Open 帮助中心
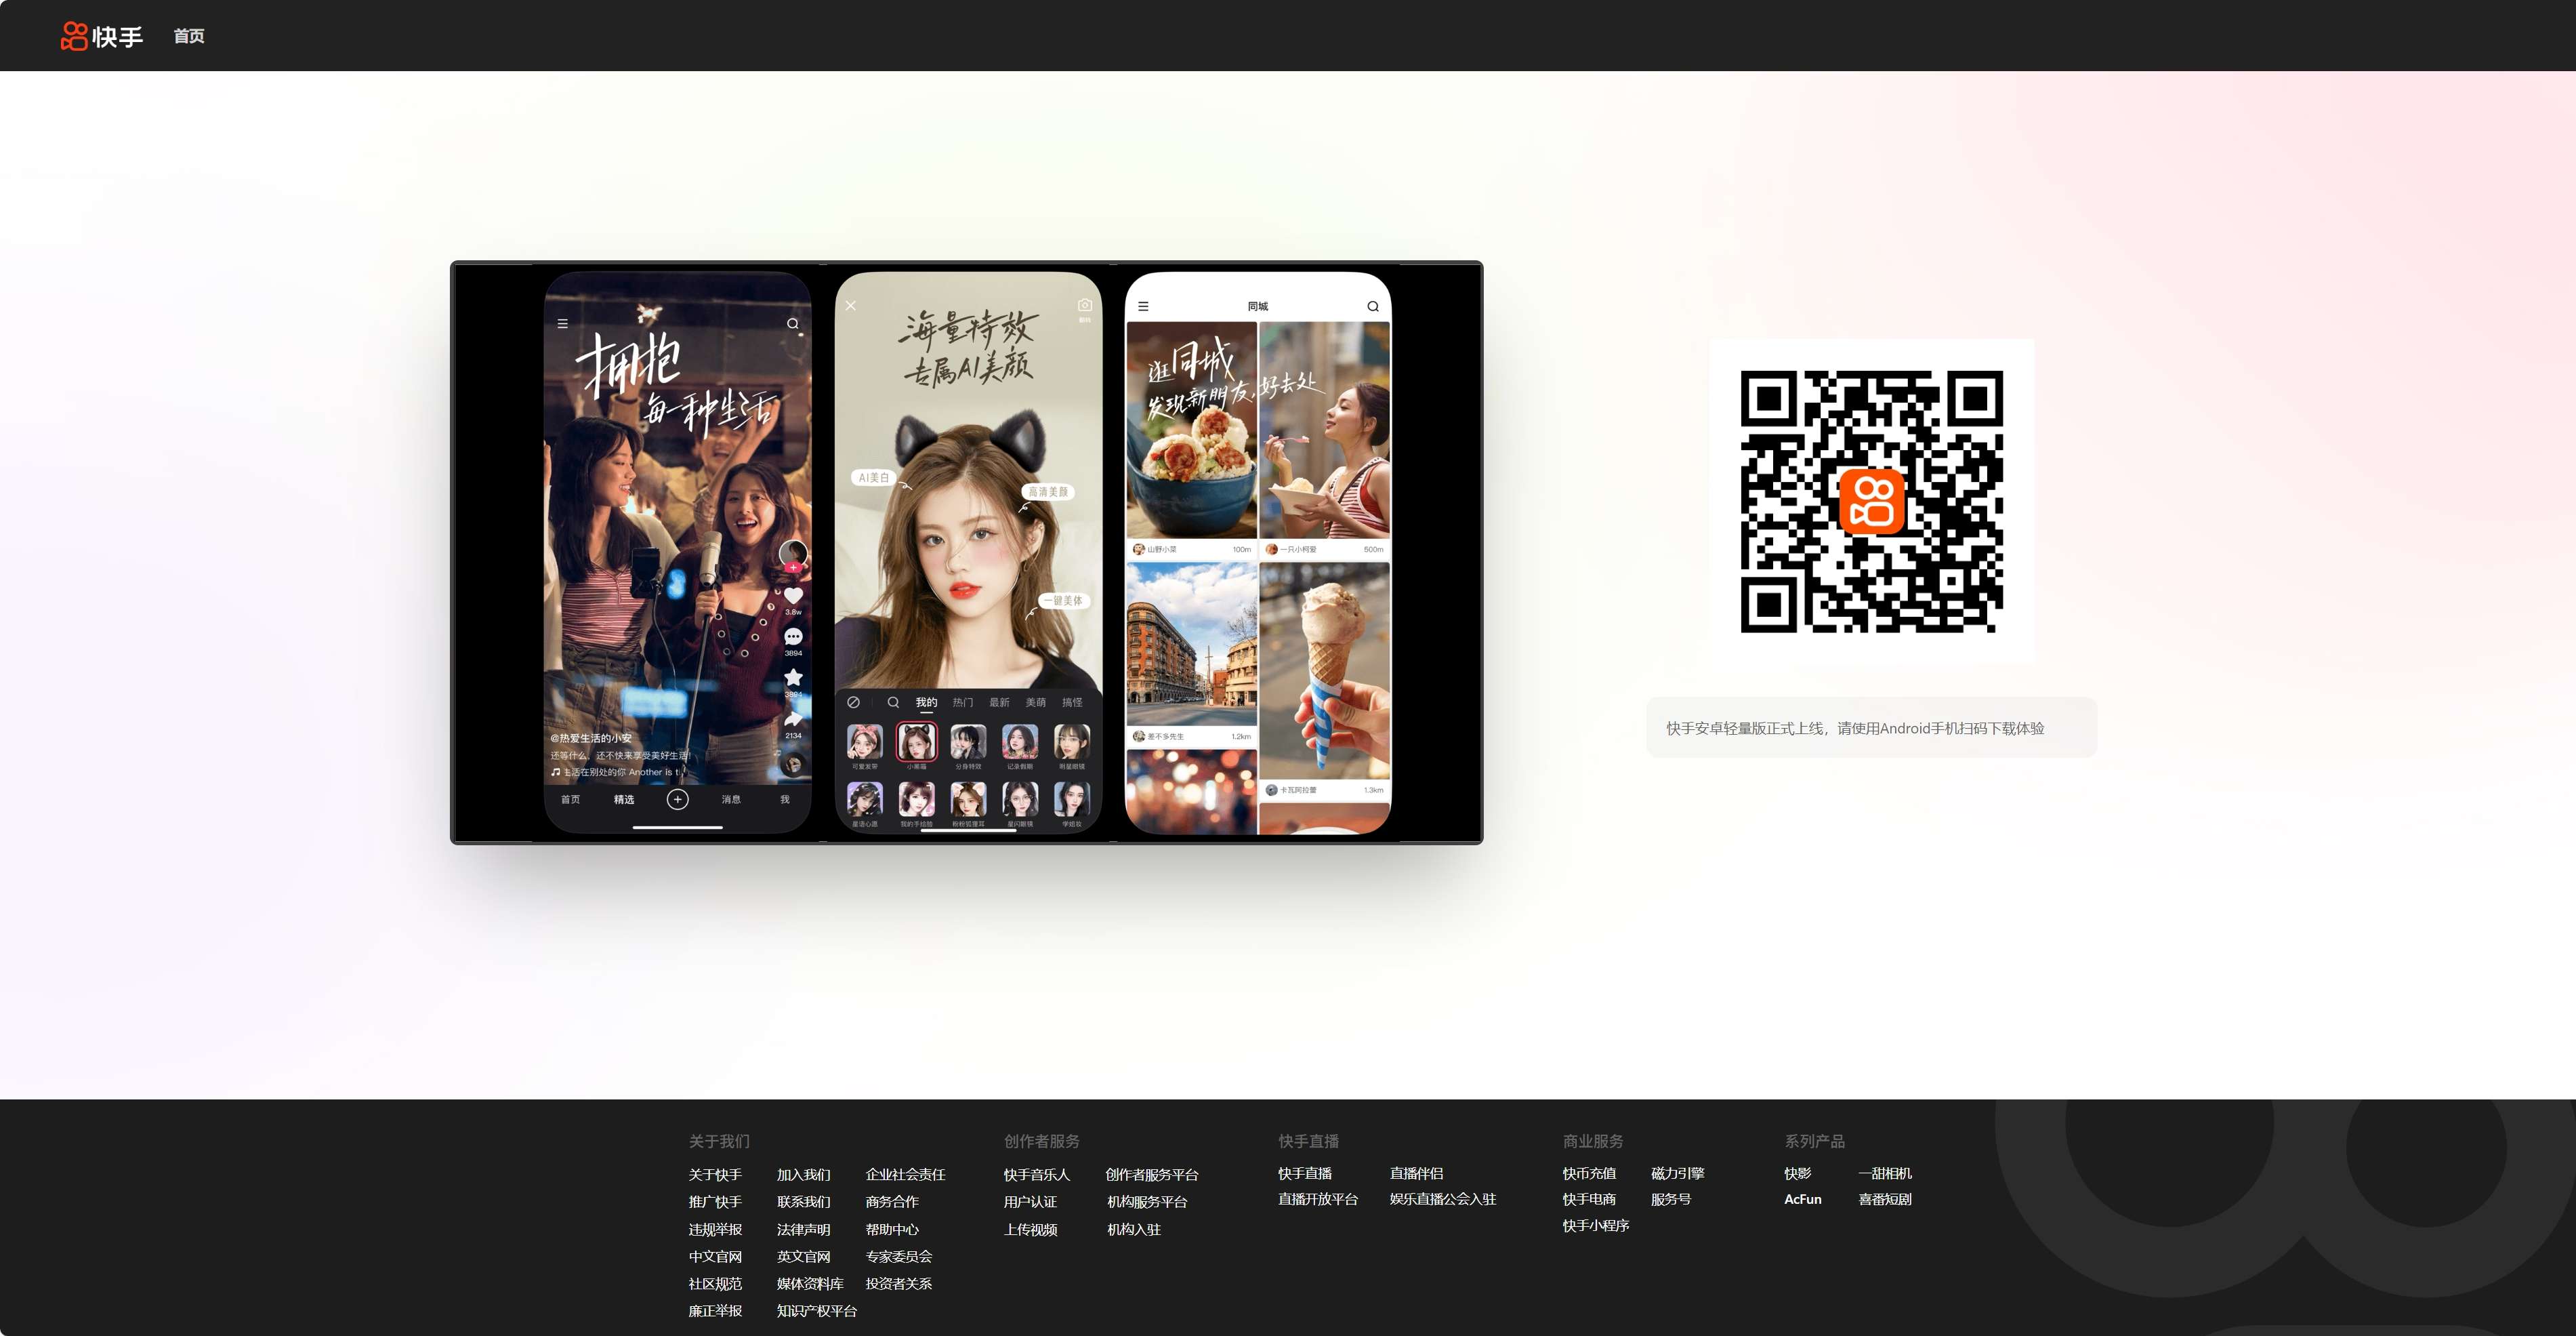 point(891,1230)
